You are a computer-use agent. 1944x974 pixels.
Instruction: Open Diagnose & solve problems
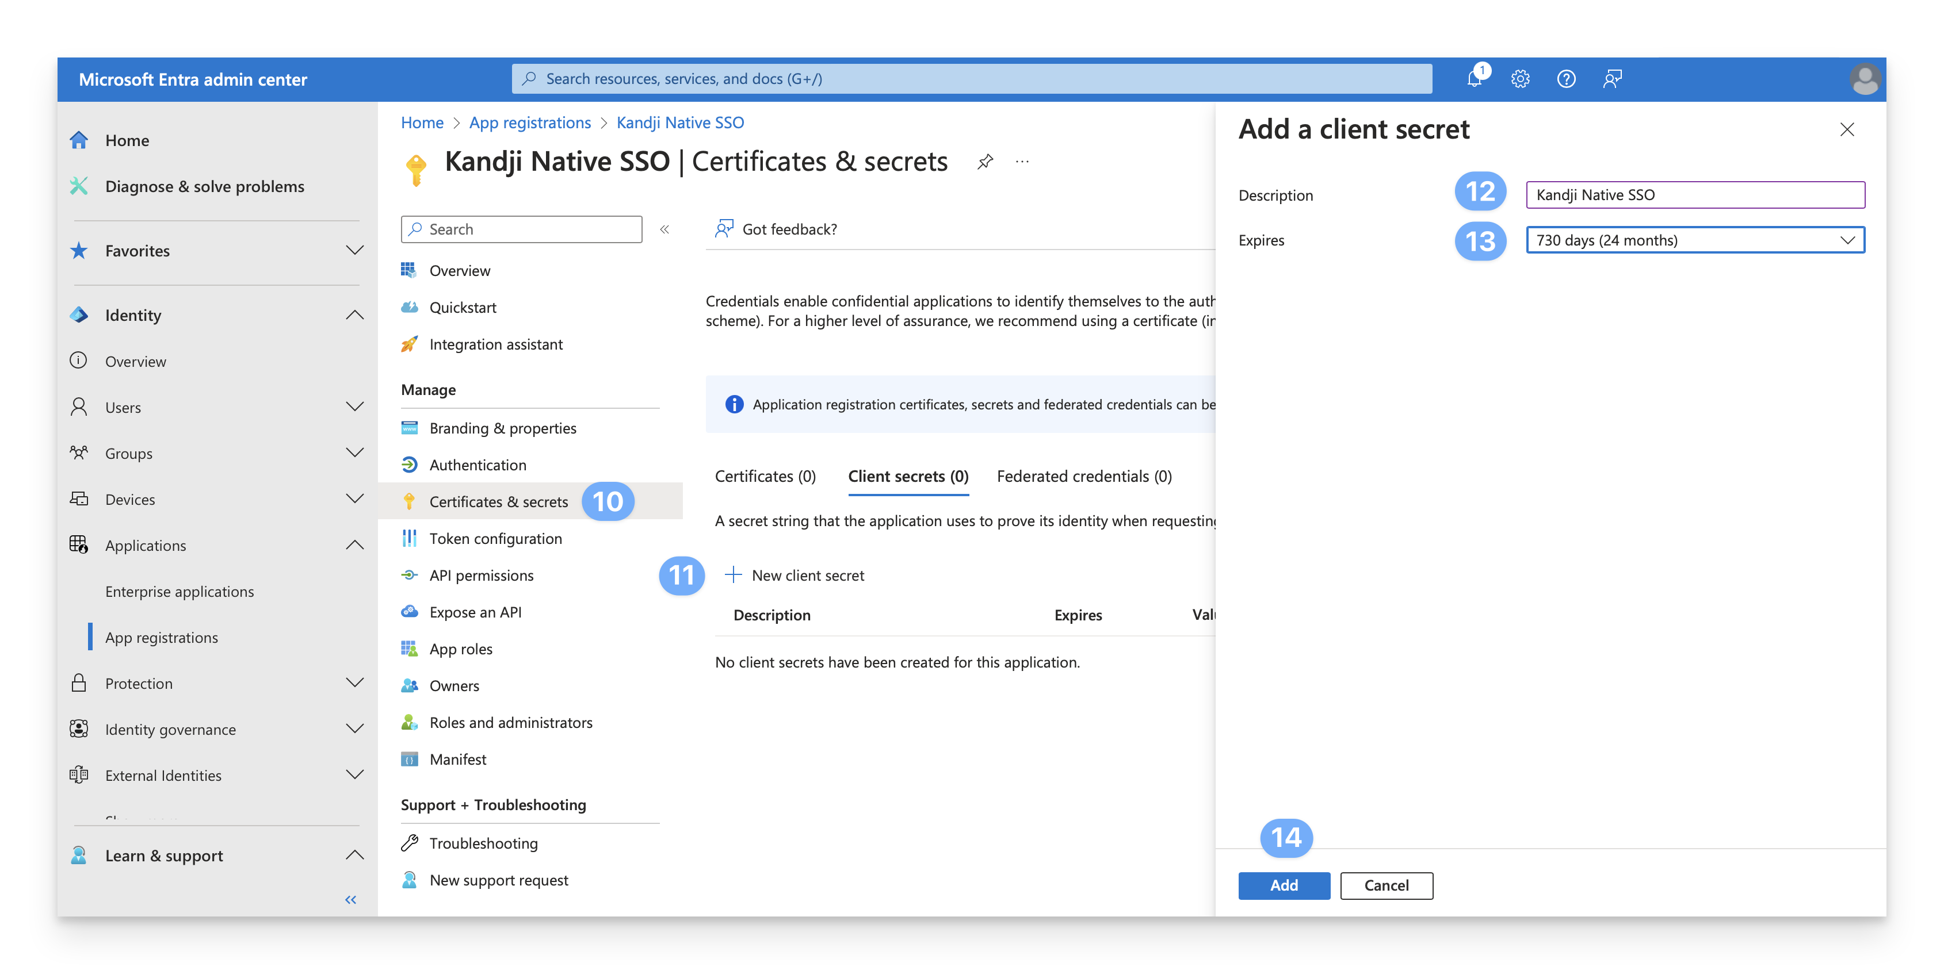tap(204, 186)
